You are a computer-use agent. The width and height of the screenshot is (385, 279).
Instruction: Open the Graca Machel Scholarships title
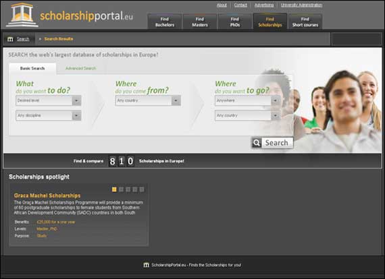[47, 195]
